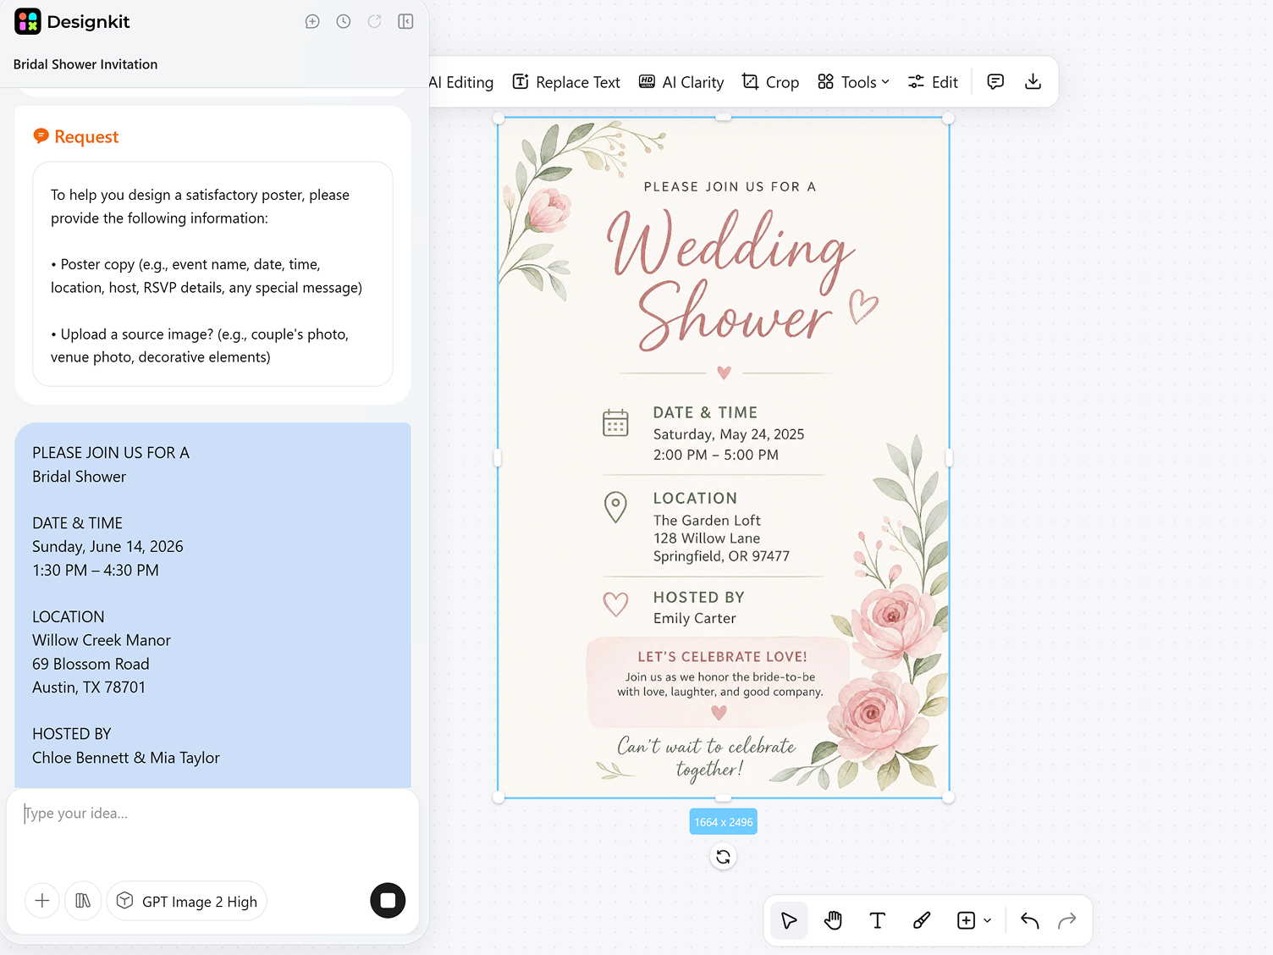Image resolution: width=1273 pixels, height=955 pixels.
Task: Click the top-left corner selection handle
Action: click(499, 119)
